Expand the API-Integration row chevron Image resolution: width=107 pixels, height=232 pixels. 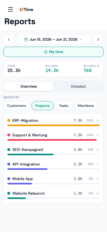[98, 164]
